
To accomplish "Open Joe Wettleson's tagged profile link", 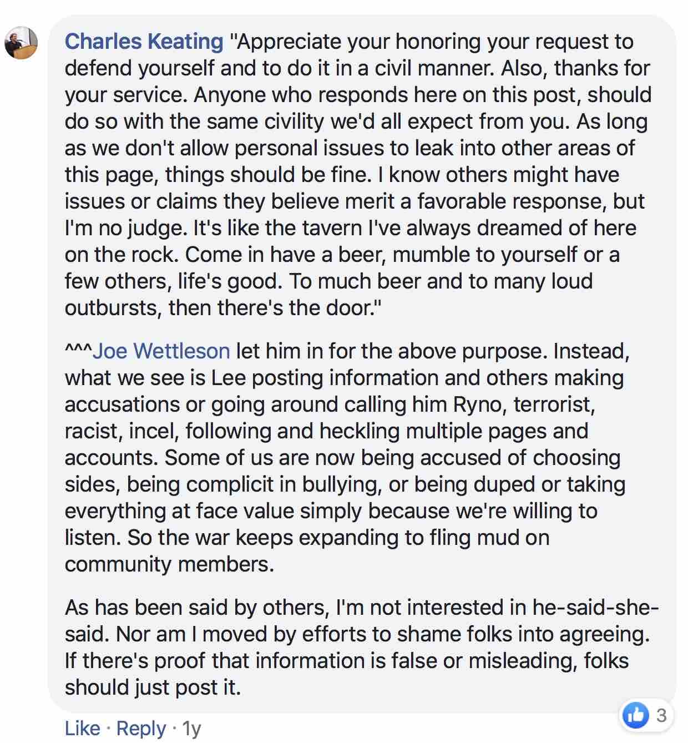I will click(161, 351).
